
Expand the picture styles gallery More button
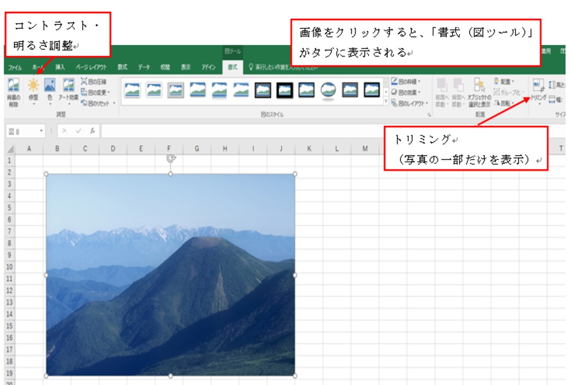click(385, 101)
